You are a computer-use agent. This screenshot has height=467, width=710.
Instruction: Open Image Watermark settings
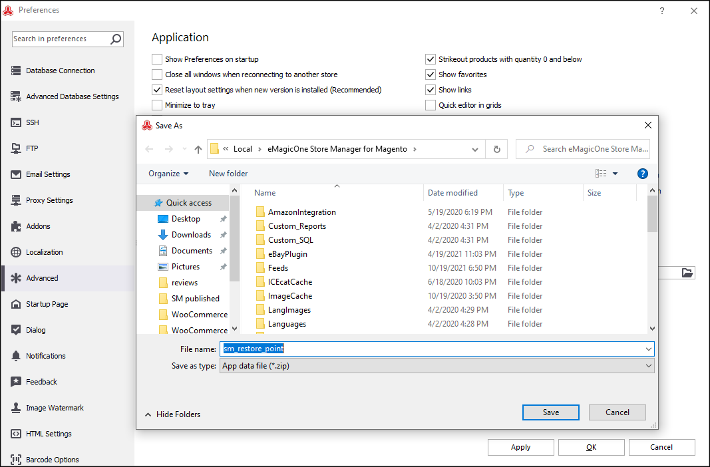(47, 408)
